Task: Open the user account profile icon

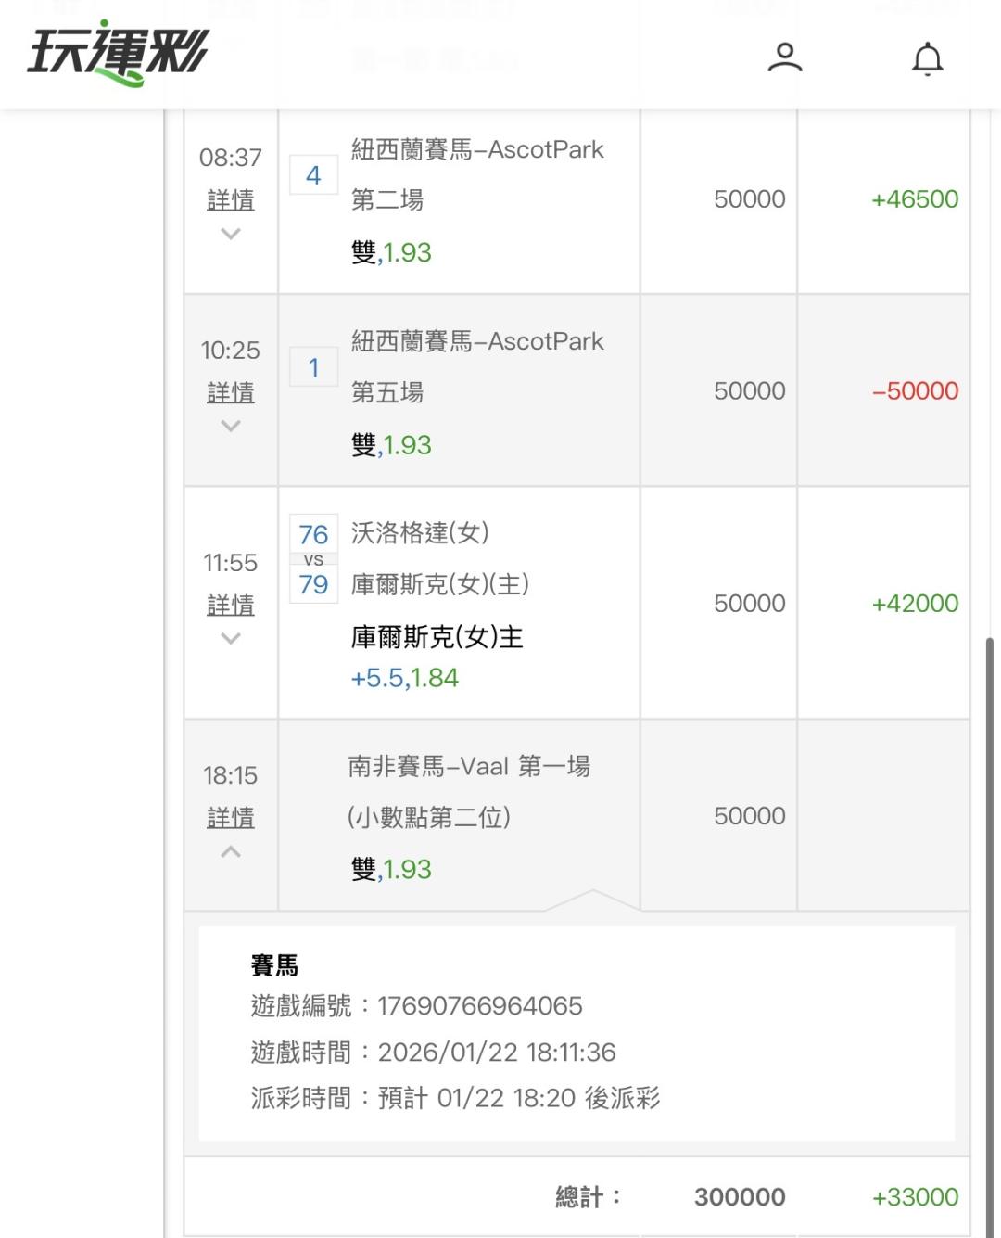Action: click(x=784, y=57)
